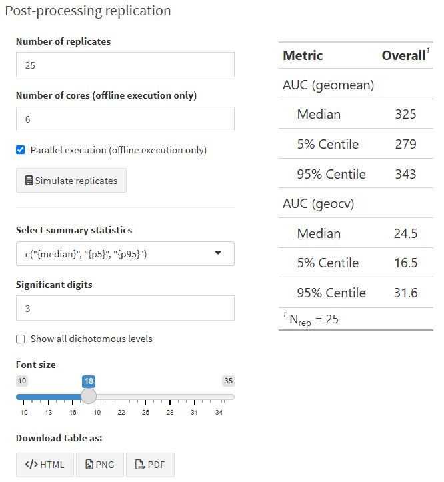444x482 pixels.
Task: Click the Metric column header
Action: click(303, 56)
